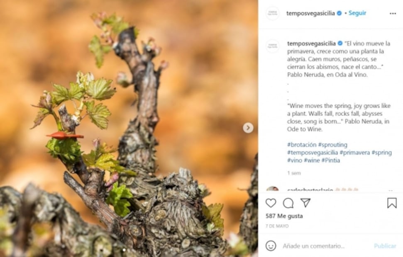Click the Publicar comment button

[x=385, y=246]
